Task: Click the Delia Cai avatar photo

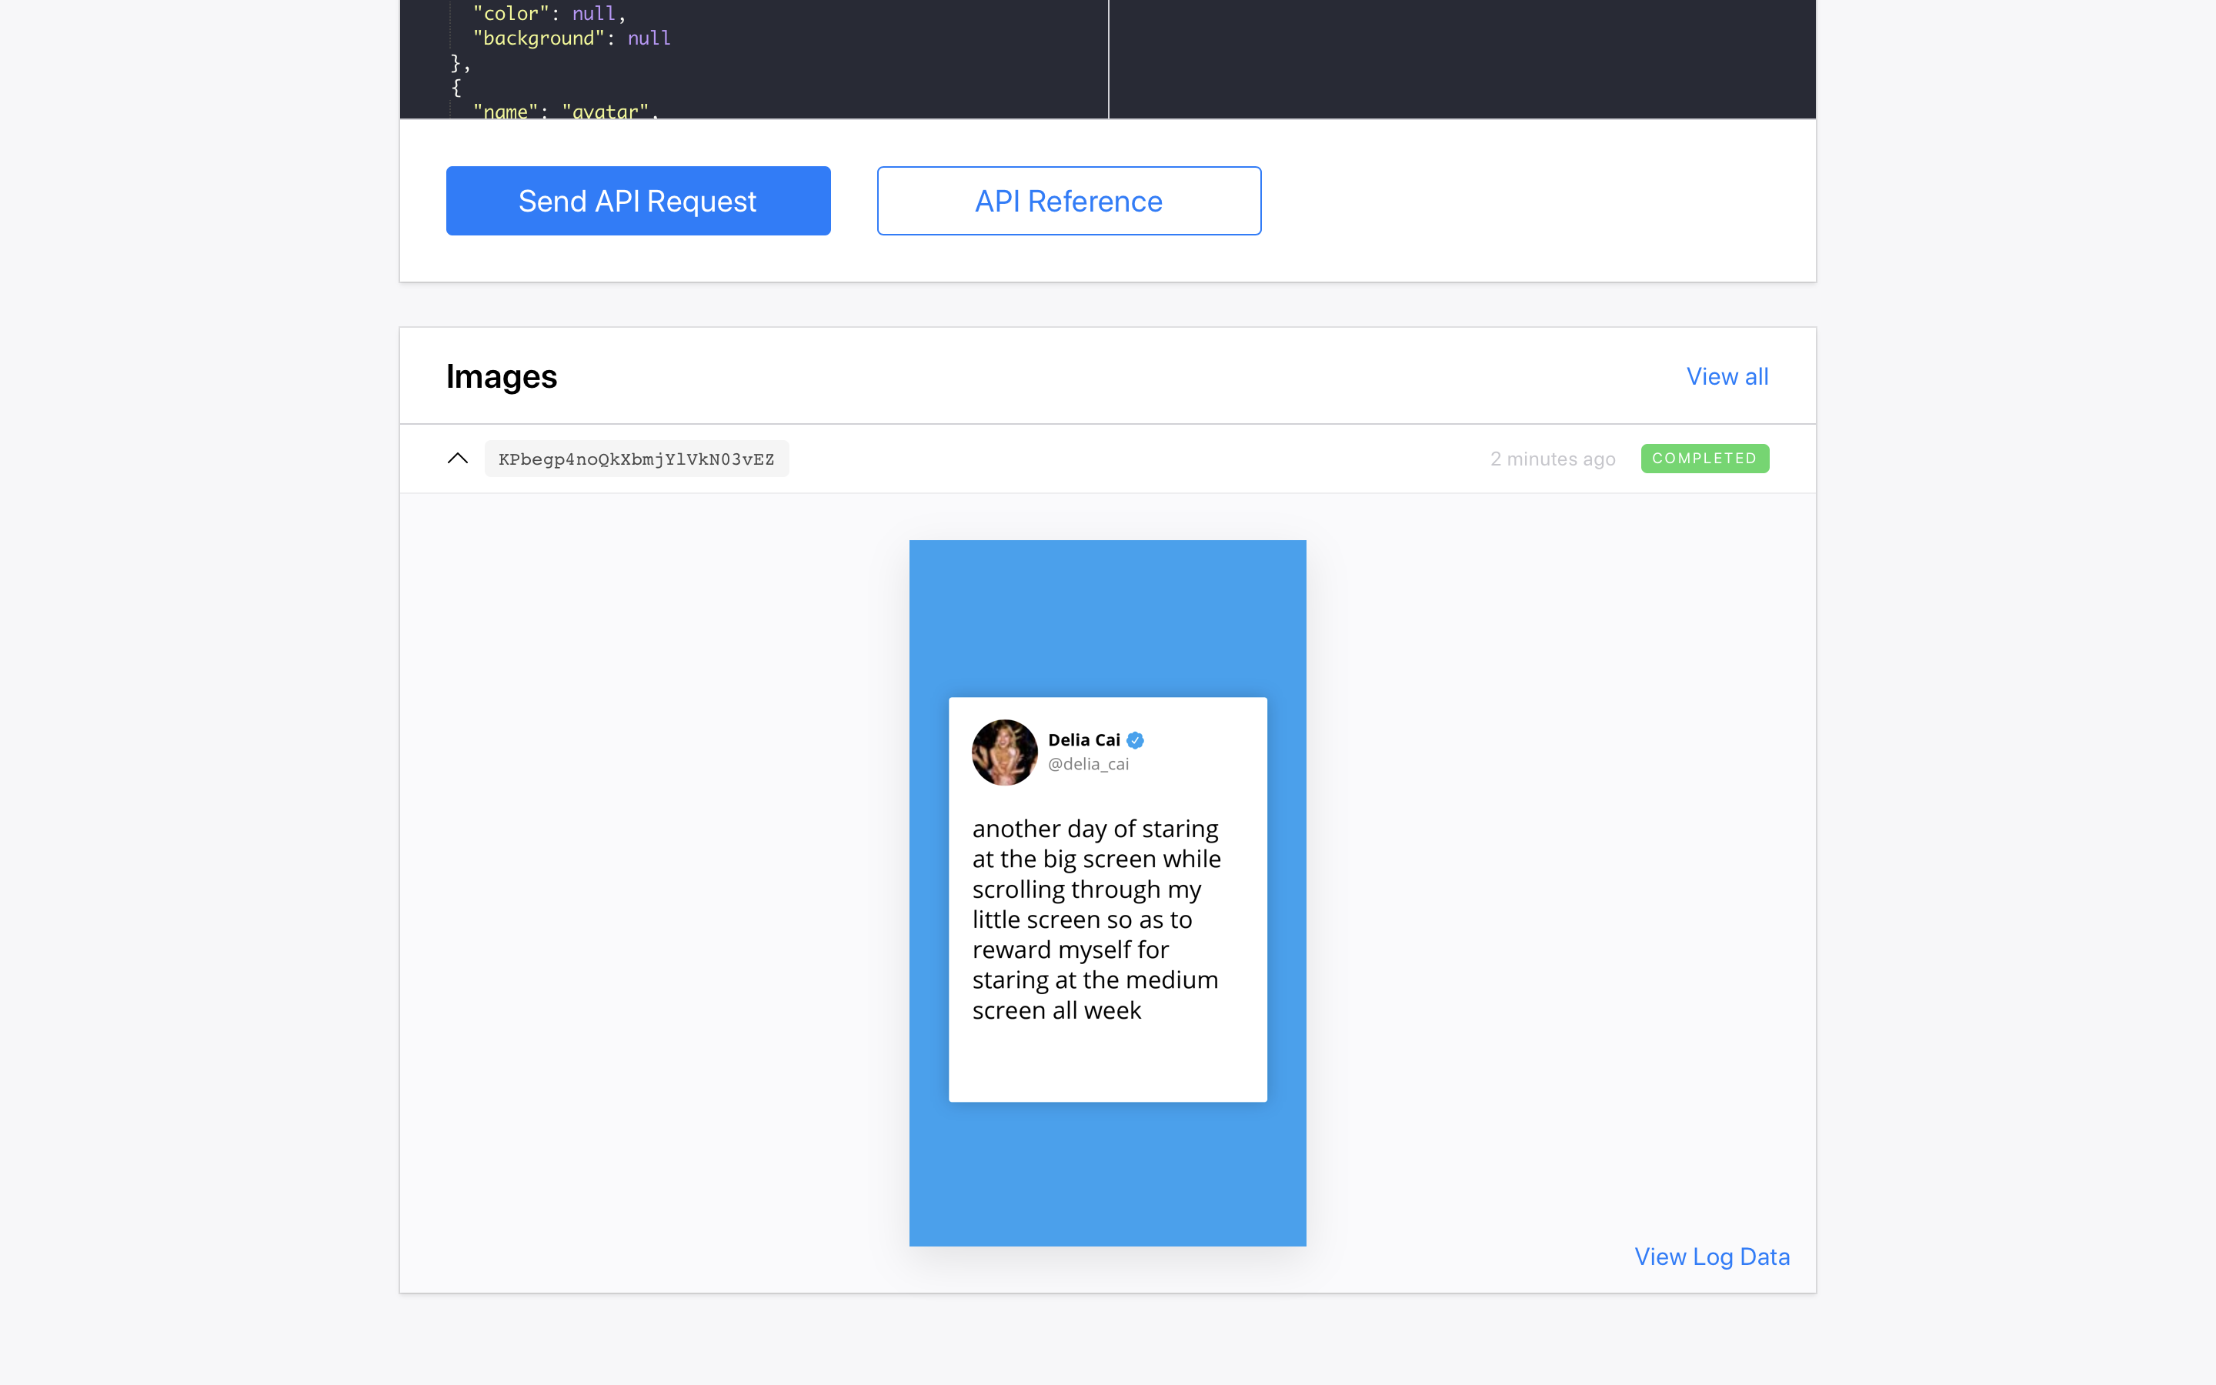Action: (1005, 752)
